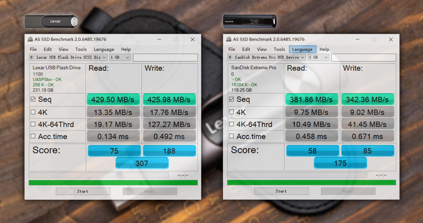This screenshot has height=223, width=423.
Task: Start the benchmark for the Lexar drive
Action: 83,191
